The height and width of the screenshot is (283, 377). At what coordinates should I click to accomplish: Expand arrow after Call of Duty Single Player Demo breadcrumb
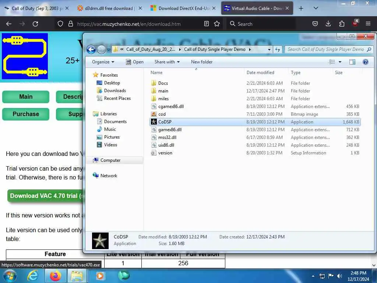250,49
